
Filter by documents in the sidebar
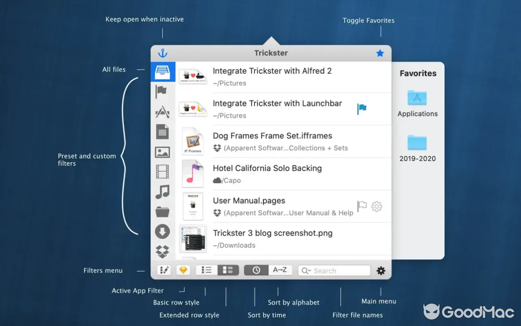point(162,132)
